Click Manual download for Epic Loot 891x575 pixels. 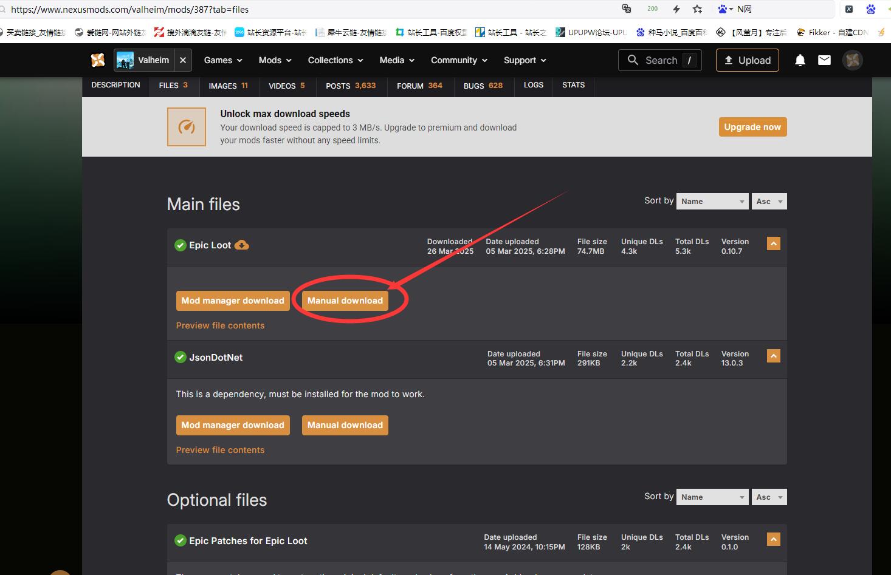pos(345,301)
